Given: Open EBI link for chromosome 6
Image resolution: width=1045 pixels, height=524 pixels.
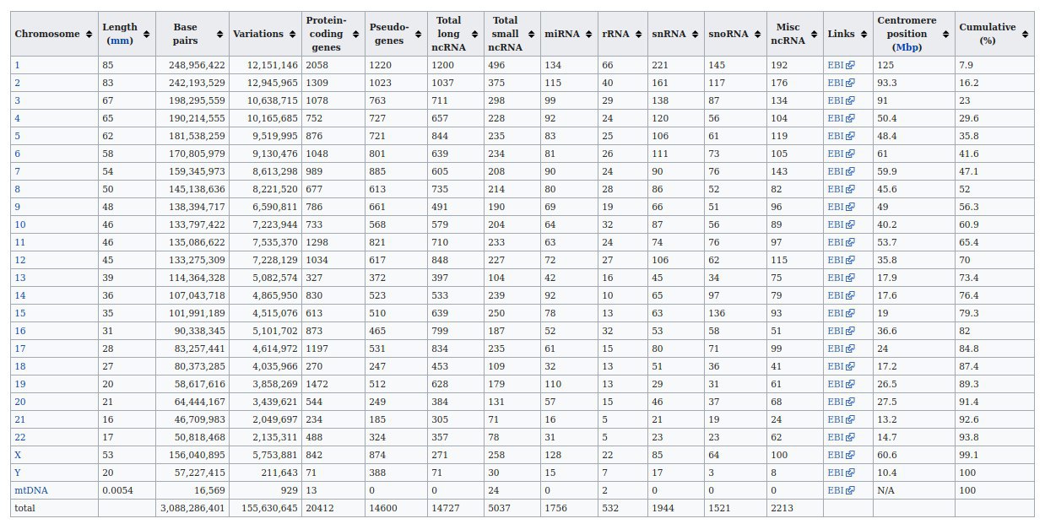Looking at the screenshot, I should tap(841, 154).
